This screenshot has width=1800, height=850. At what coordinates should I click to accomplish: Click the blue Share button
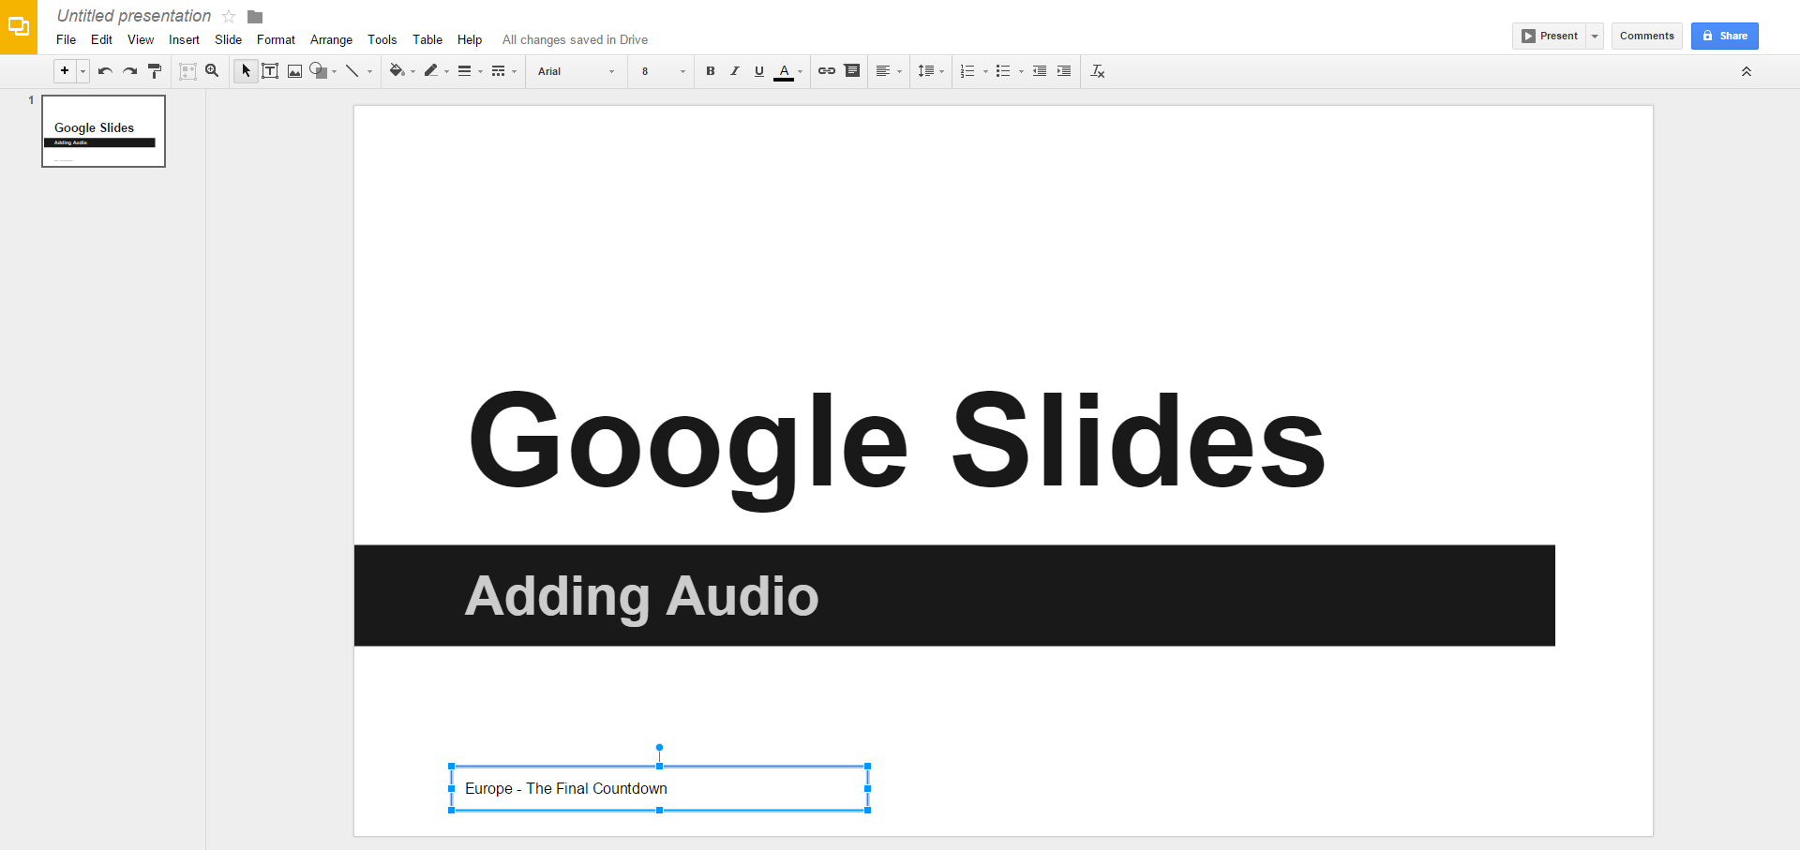(x=1725, y=36)
